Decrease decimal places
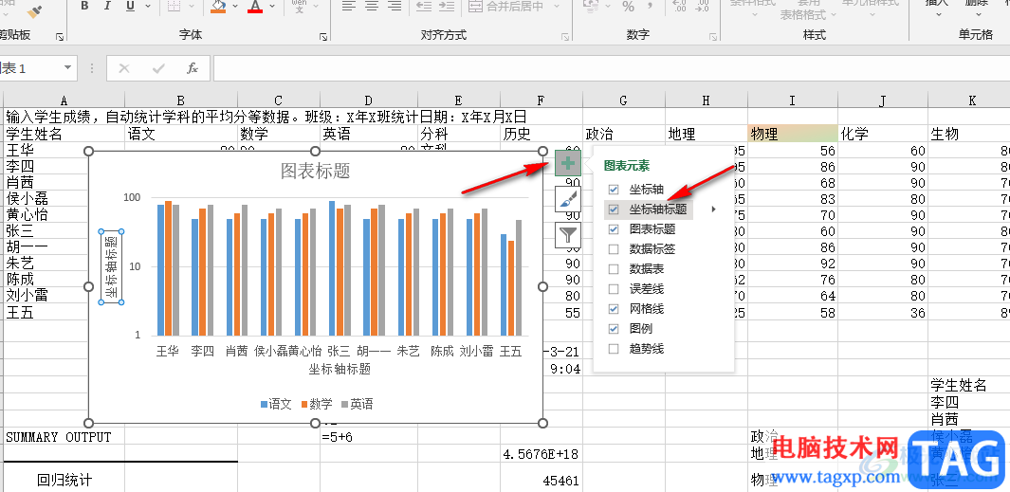 pos(702,7)
